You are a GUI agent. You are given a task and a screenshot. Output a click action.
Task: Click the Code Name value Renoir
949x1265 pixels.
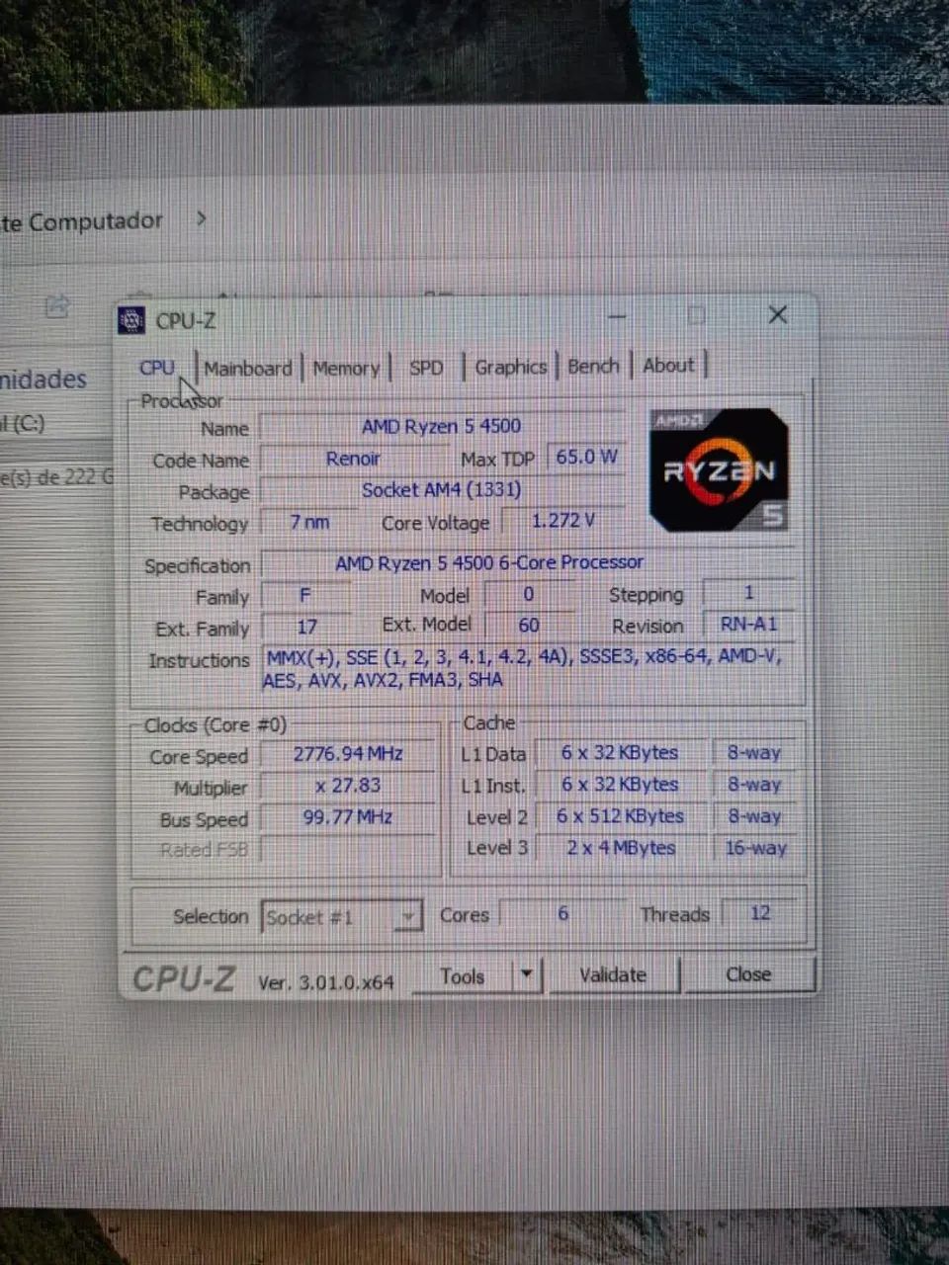click(353, 459)
